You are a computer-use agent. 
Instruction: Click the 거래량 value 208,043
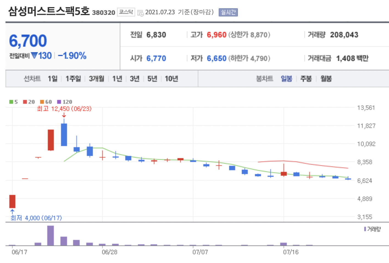pyautogui.click(x=344, y=35)
